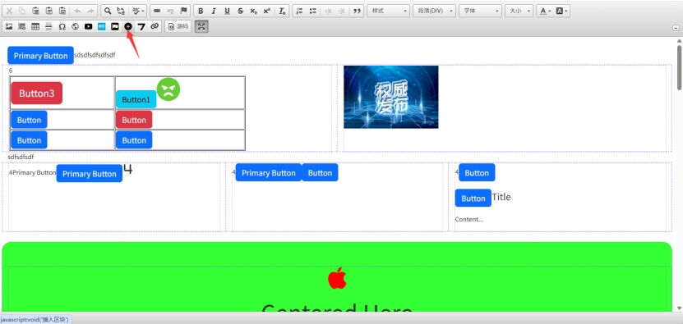
Task: Click the scroll down arrow
Action: (679, 308)
